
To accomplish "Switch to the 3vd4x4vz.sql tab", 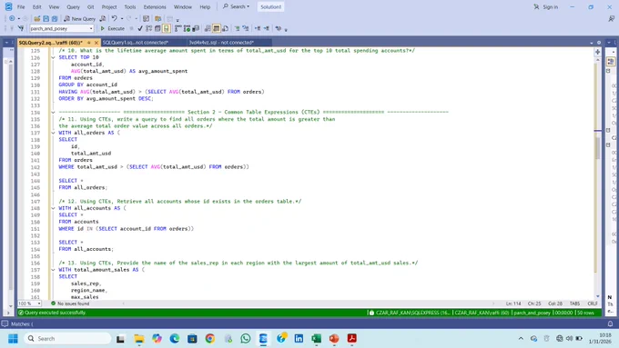I will 221,42.
